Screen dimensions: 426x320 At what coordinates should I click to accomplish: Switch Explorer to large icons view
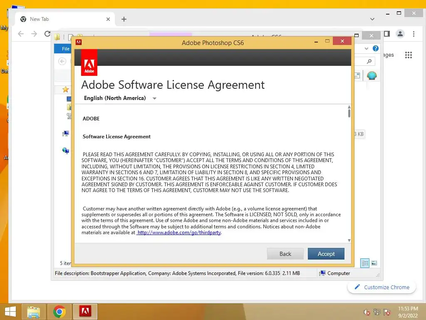[374, 263]
